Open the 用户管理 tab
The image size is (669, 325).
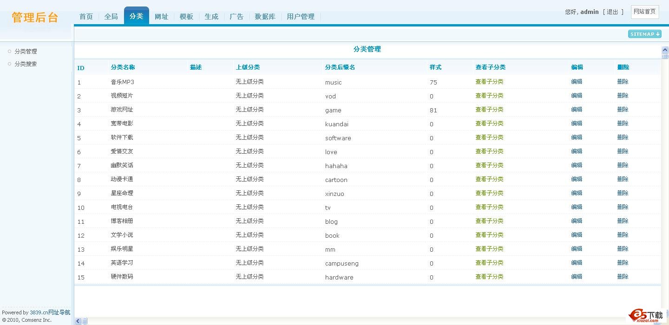coord(300,17)
